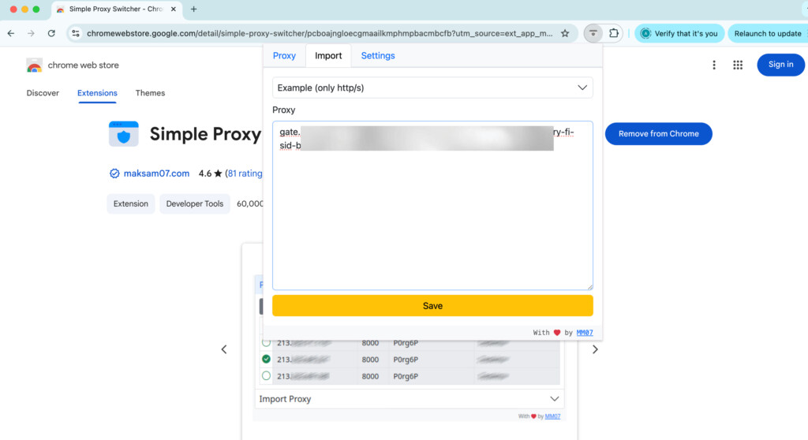Click the 4.6 star rating text
Image resolution: width=808 pixels, height=440 pixels.
click(x=210, y=173)
